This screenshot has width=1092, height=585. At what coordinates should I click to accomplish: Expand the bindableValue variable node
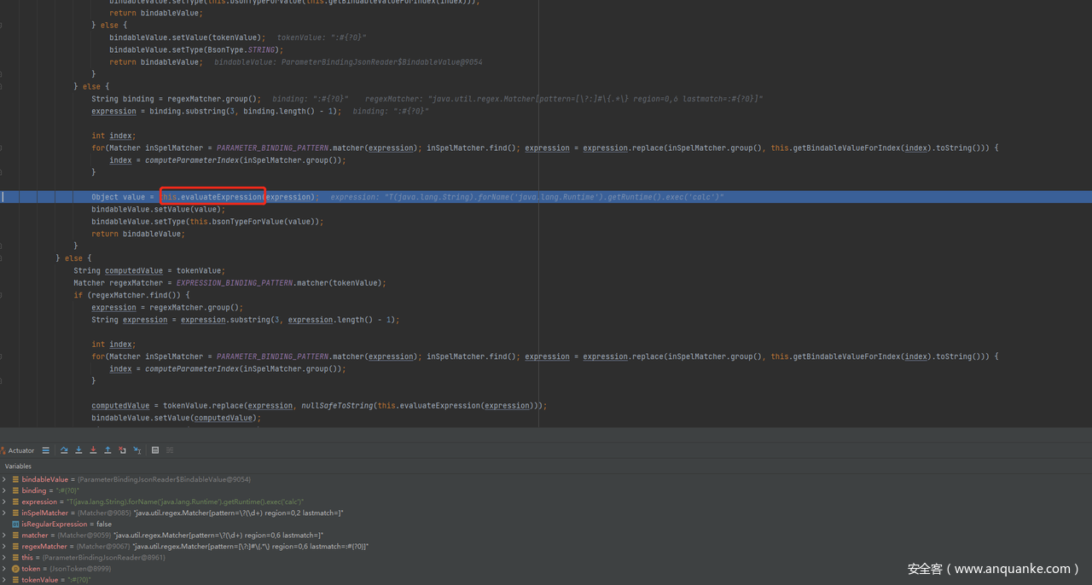[x=4, y=479]
